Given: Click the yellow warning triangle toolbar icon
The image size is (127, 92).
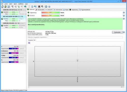Looking at the screenshot, I should (x=5, y=7).
